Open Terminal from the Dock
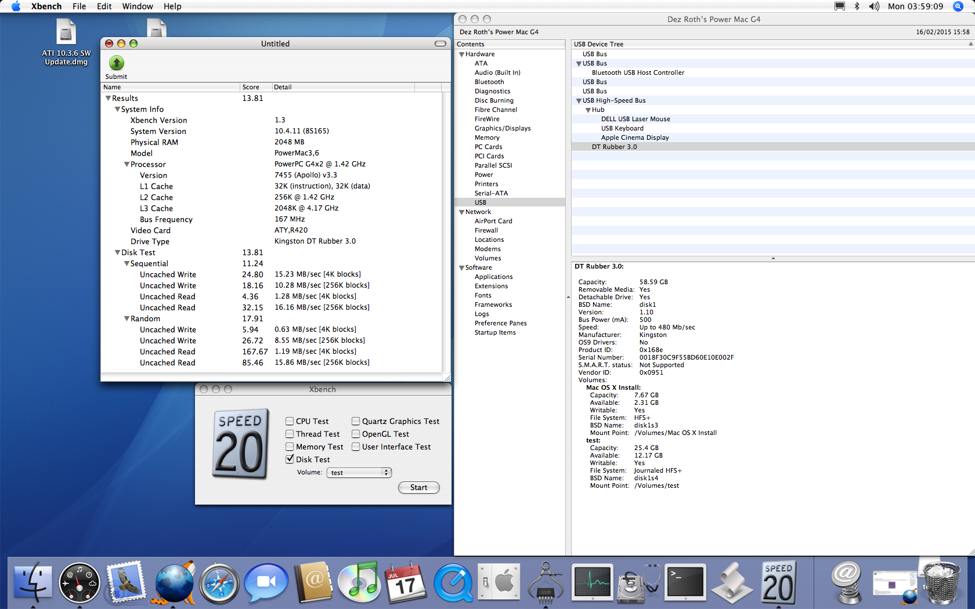Image resolution: width=975 pixels, height=609 pixels. click(685, 582)
